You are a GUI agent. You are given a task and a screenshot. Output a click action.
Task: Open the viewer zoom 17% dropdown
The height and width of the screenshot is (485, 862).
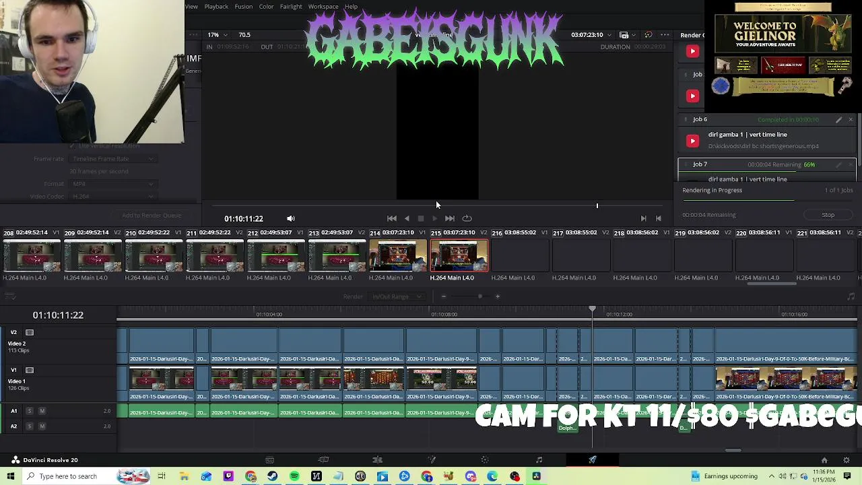pyautogui.click(x=218, y=35)
